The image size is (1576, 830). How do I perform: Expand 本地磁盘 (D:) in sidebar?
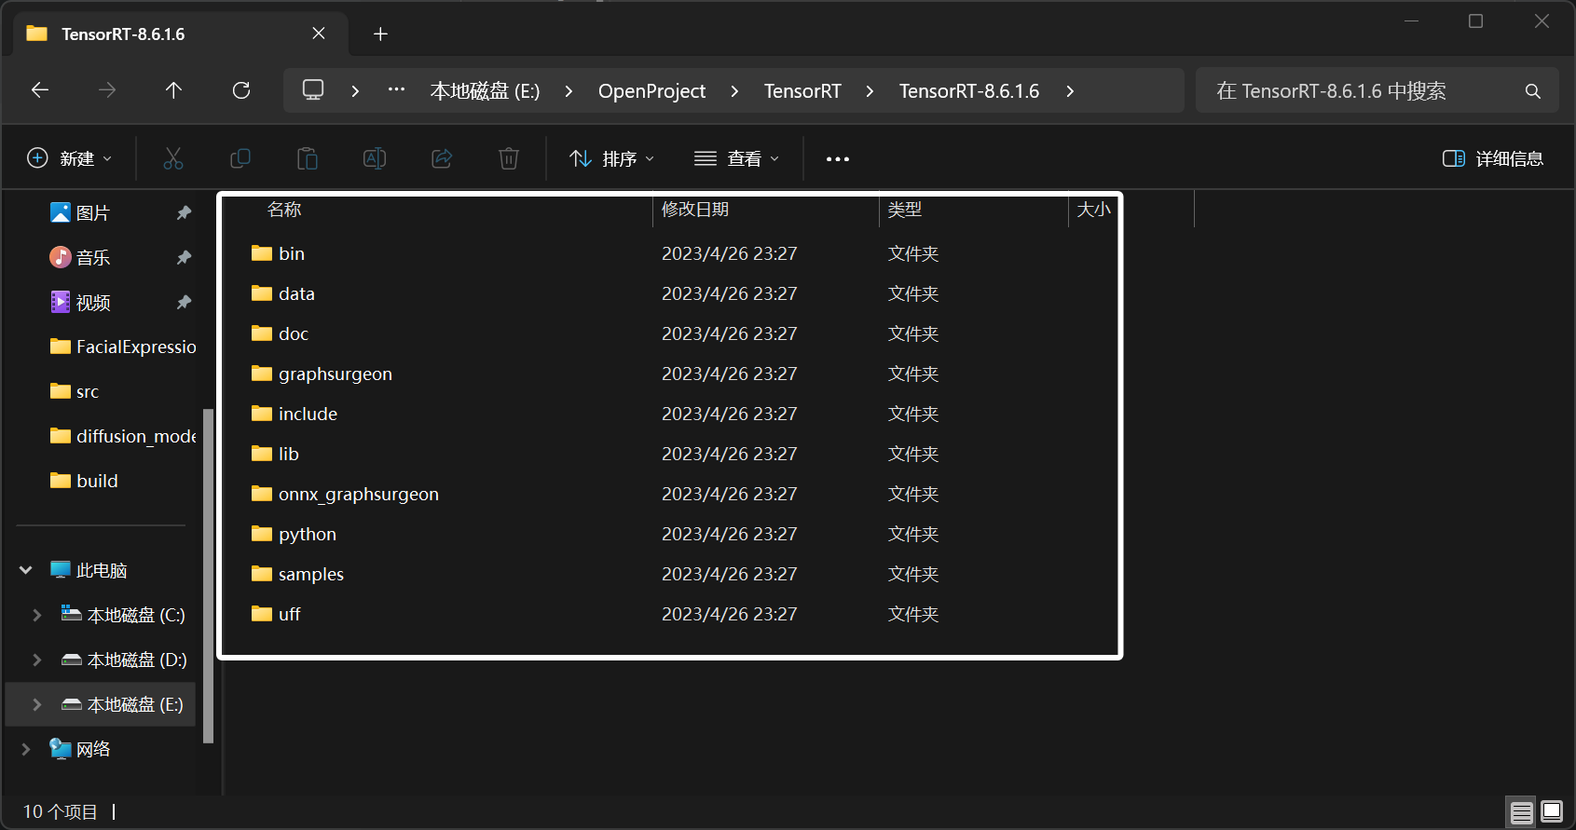point(37,660)
